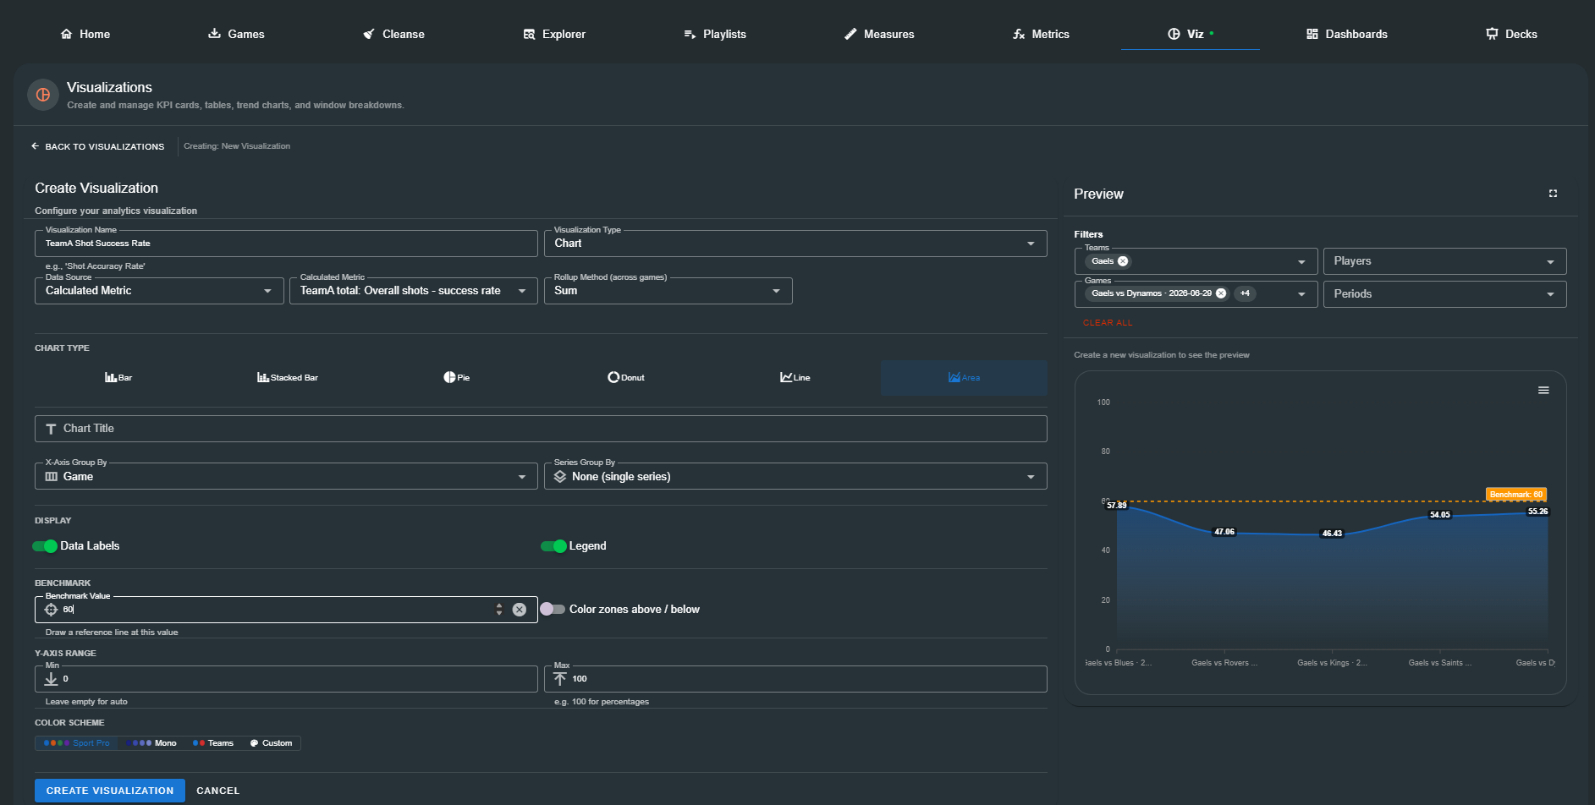1595x805 pixels.
Task: Open the Series Group By dropdown
Action: click(x=795, y=477)
